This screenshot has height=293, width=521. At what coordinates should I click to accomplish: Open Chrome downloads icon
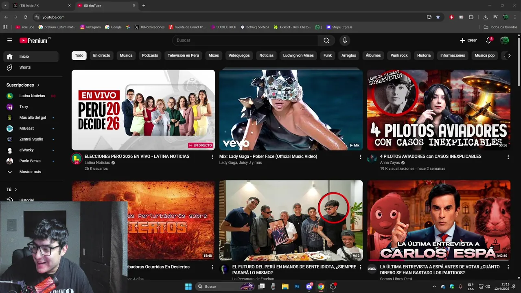click(486, 17)
